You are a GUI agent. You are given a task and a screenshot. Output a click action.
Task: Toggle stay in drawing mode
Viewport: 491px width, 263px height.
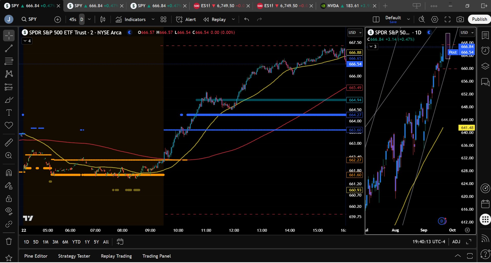tap(9, 186)
